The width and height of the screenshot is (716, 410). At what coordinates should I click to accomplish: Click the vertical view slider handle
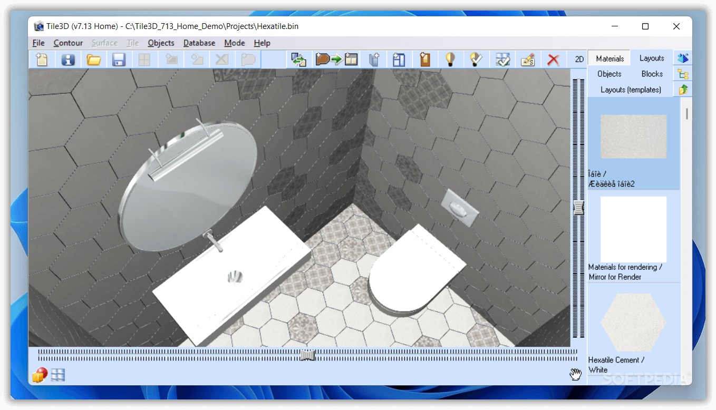click(578, 208)
